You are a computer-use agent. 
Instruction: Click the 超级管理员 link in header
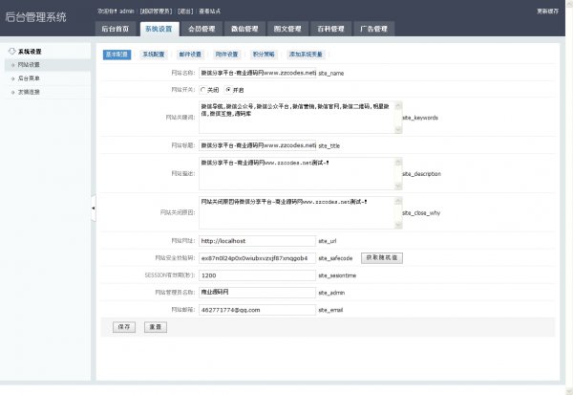pos(156,11)
